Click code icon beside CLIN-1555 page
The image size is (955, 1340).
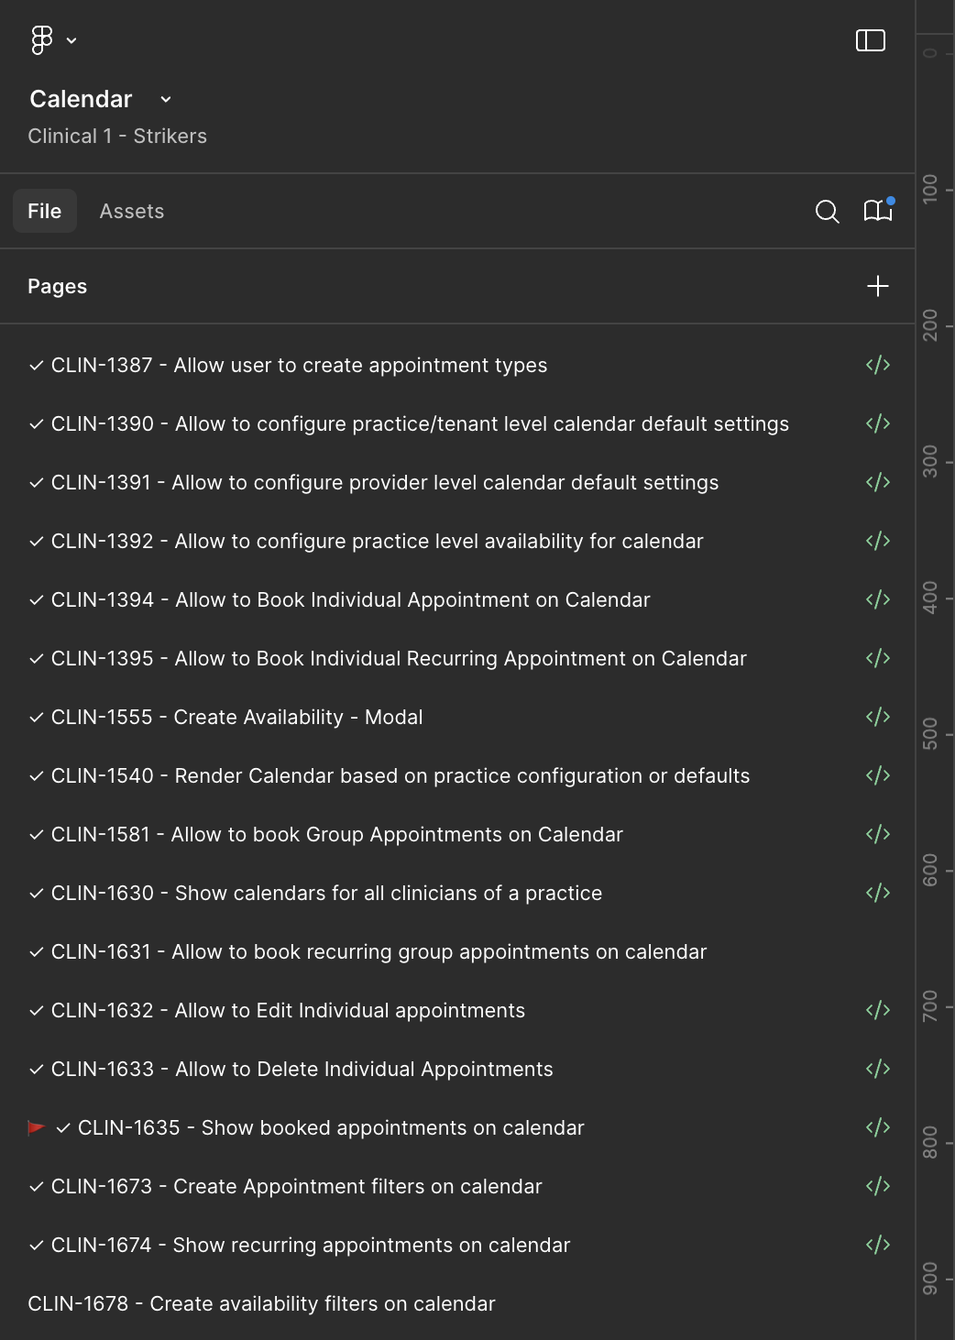(877, 717)
